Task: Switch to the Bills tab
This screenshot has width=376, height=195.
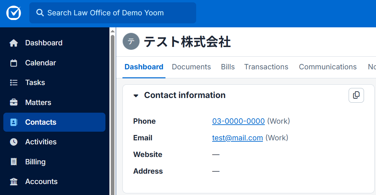Action: click(228, 67)
